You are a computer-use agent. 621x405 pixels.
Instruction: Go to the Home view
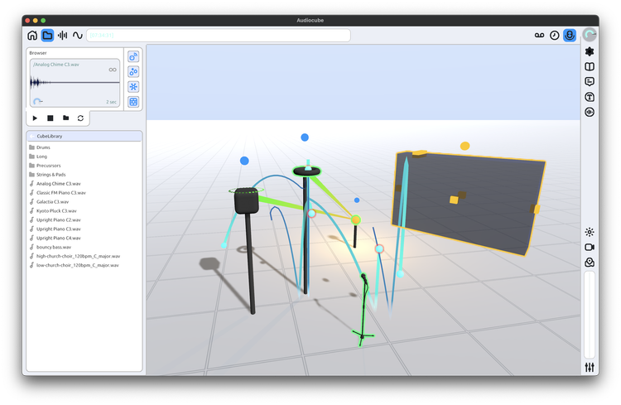(x=32, y=36)
